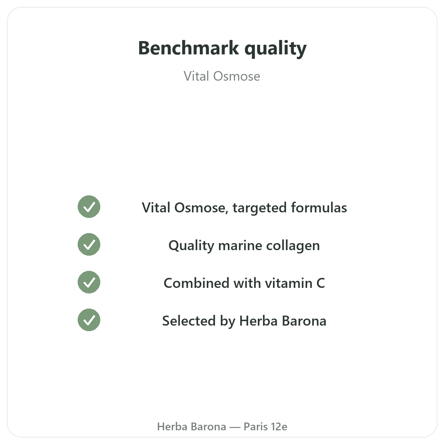Click the 'Vital Osmose, targeted formulas' line
This screenshot has width=444, height=444.
point(244,208)
